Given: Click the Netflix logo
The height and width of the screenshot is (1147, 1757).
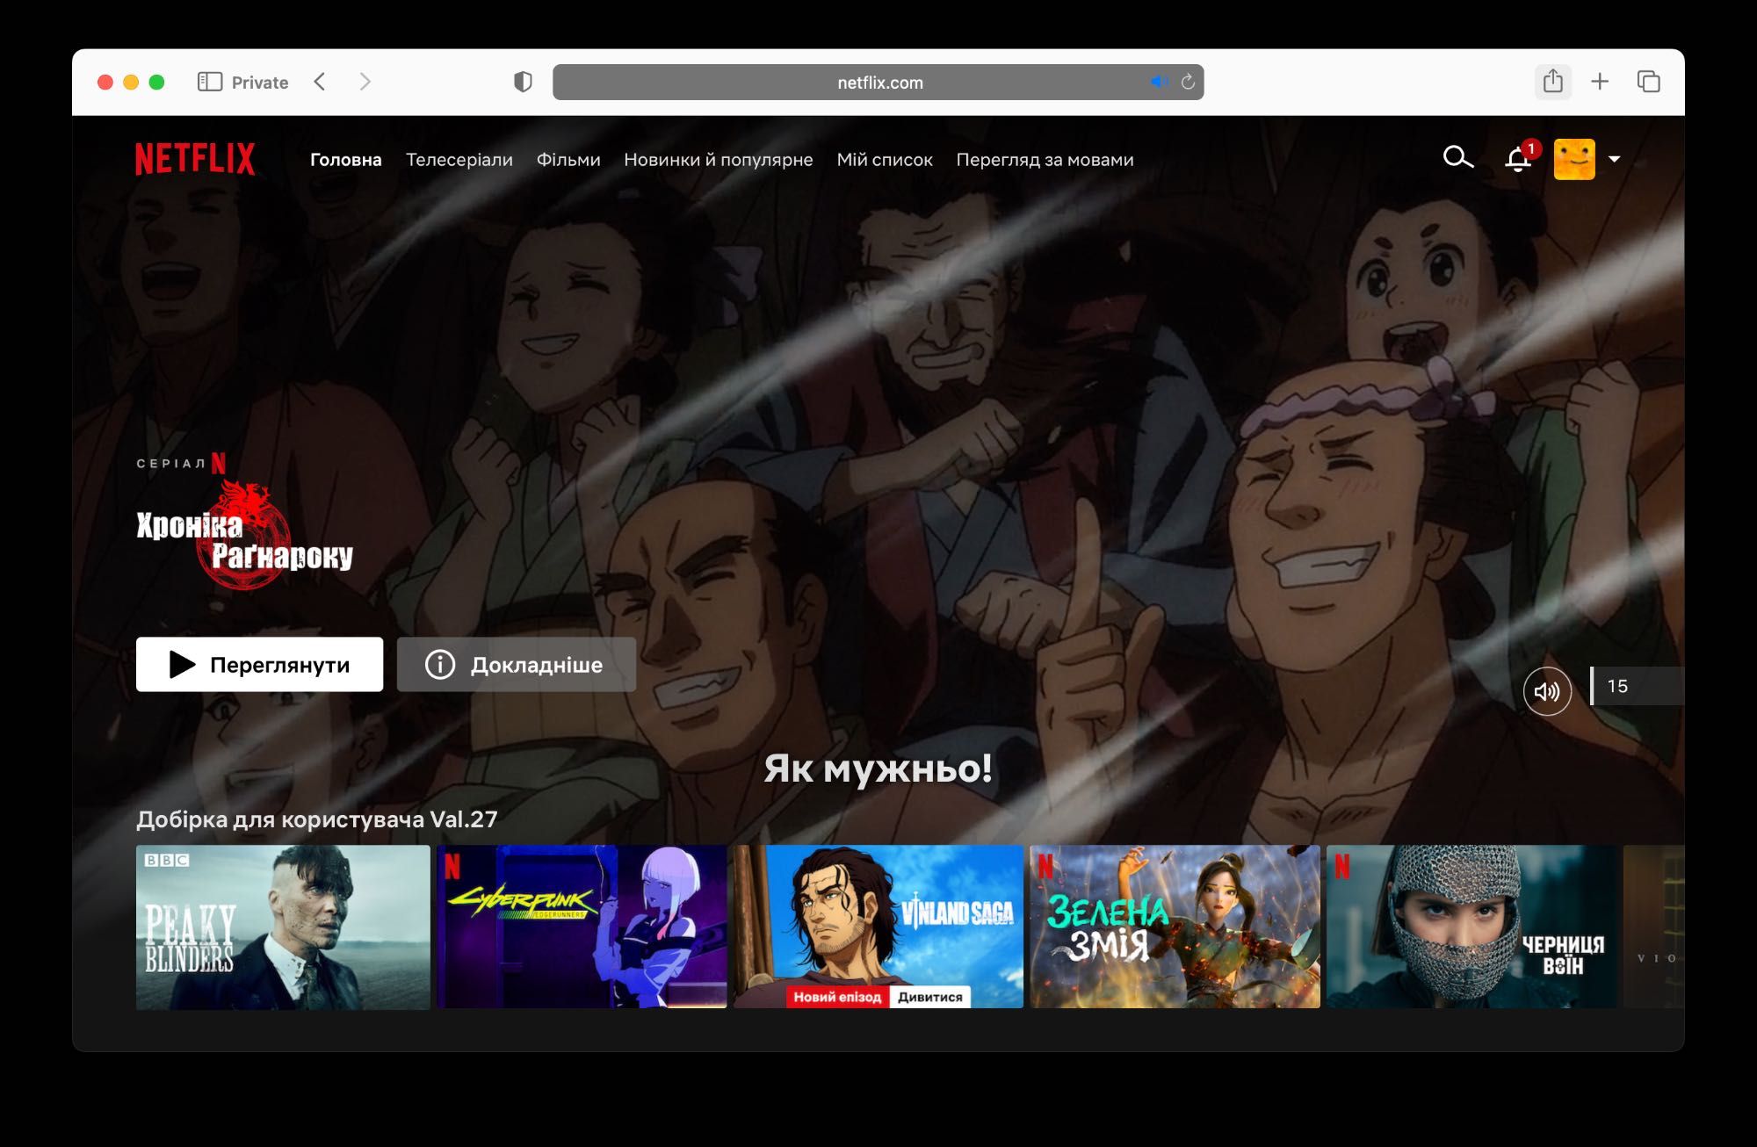Looking at the screenshot, I should (x=195, y=159).
